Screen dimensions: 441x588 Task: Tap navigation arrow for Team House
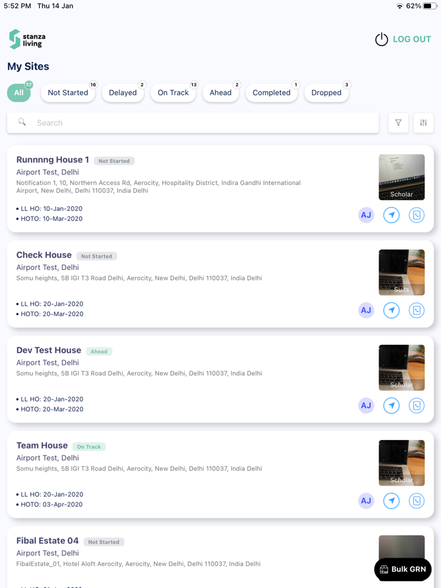(391, 500)
